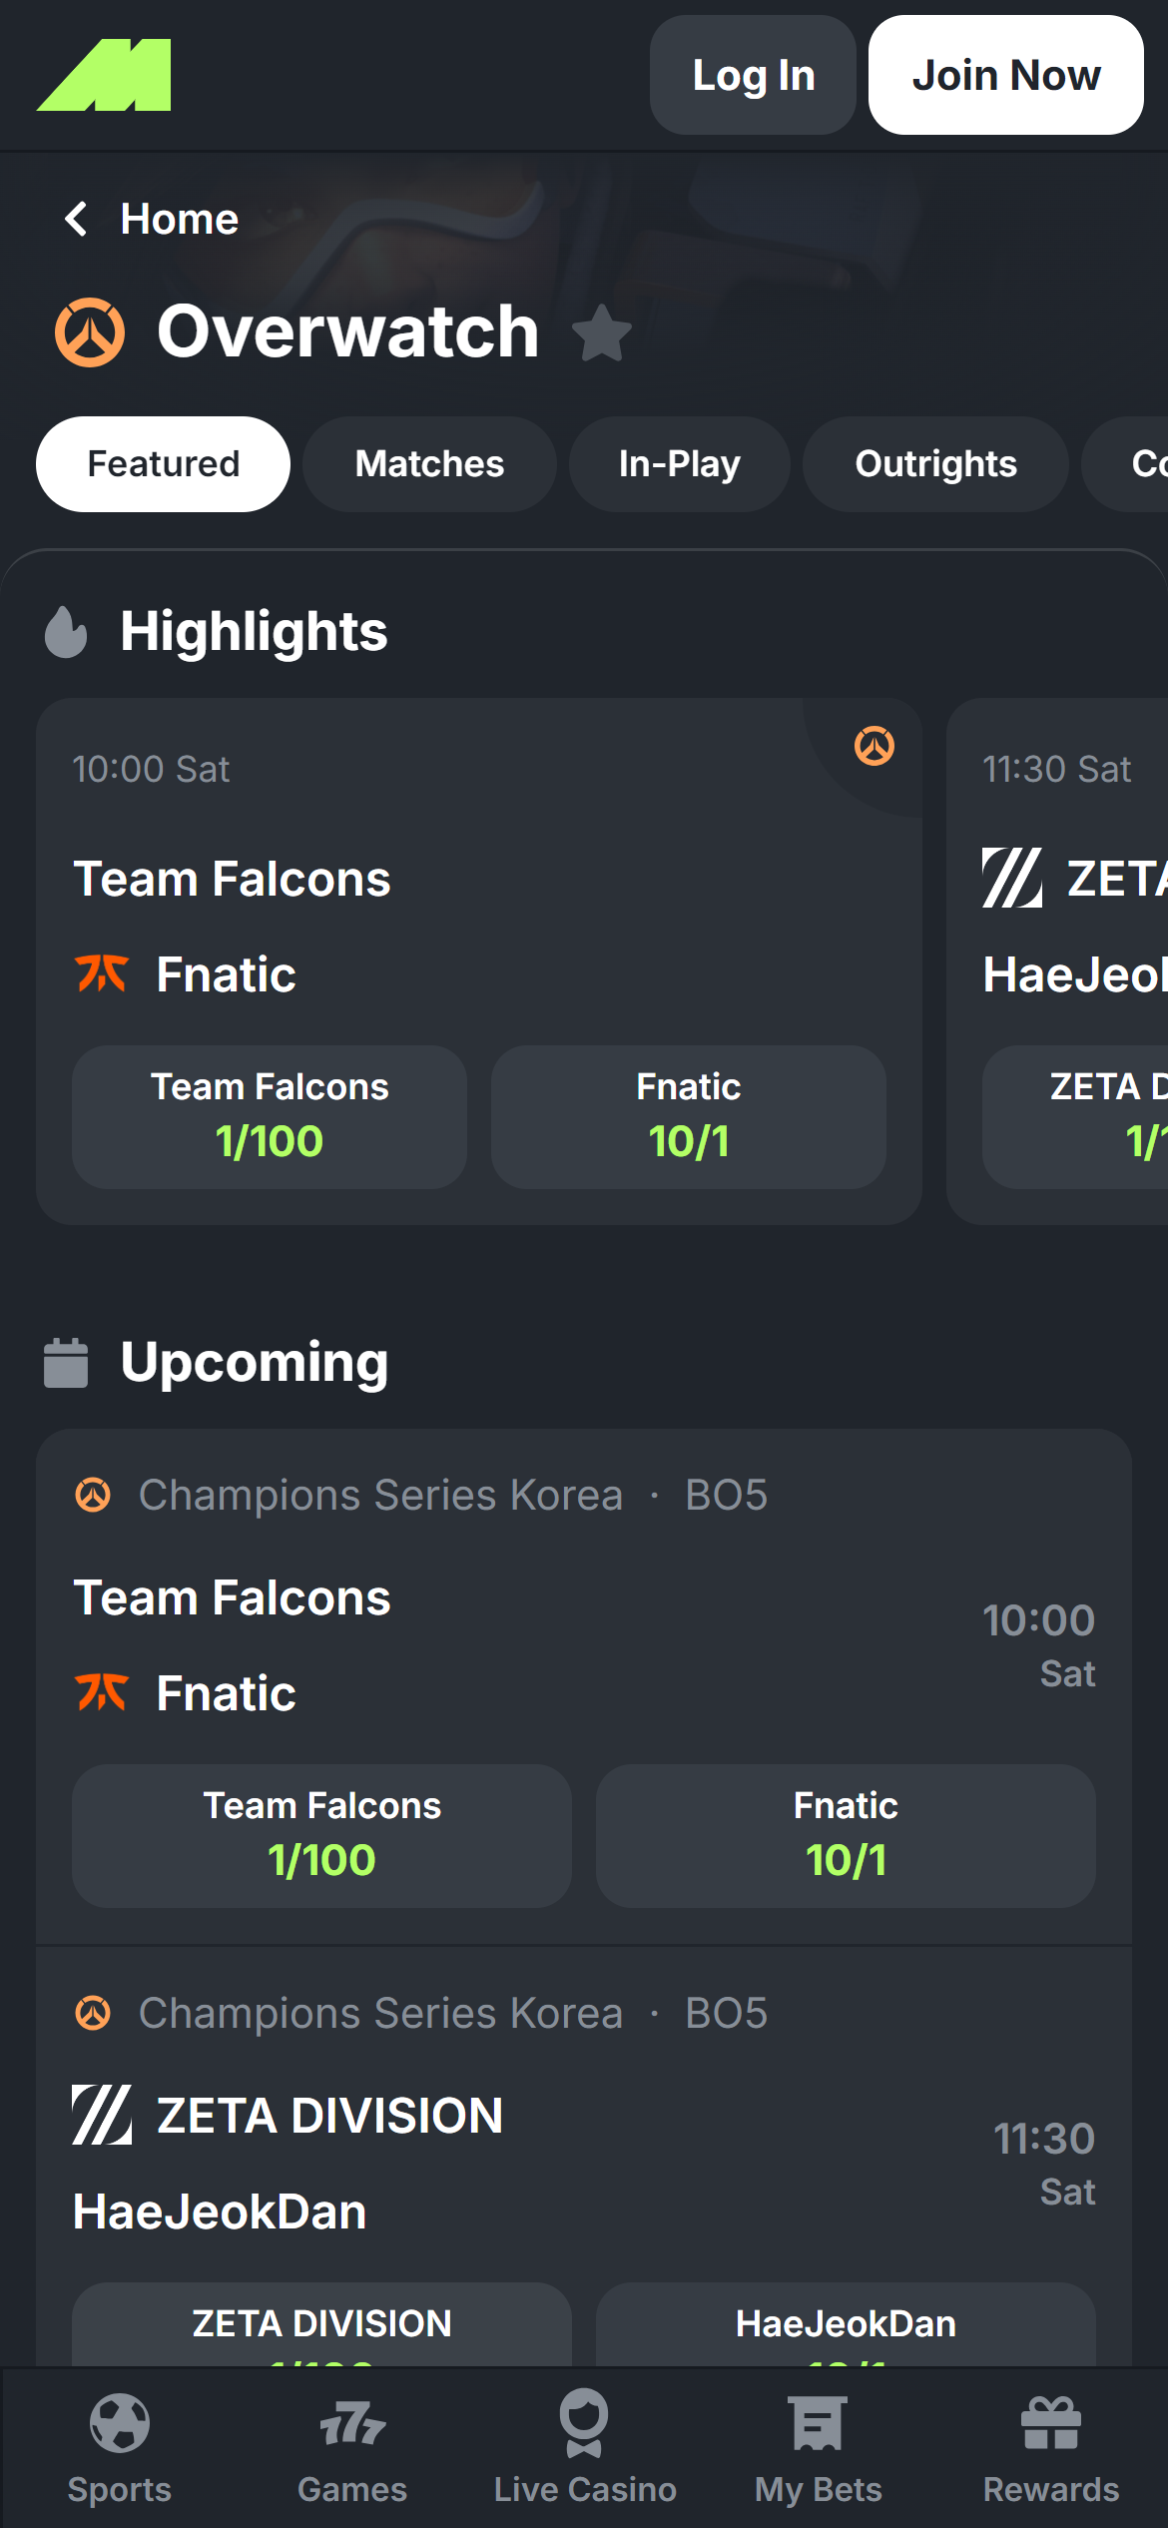Screen dimensions: 1168x2528
Task: Click Overwatch logo beside page title
Action: (x=90, y=332)
